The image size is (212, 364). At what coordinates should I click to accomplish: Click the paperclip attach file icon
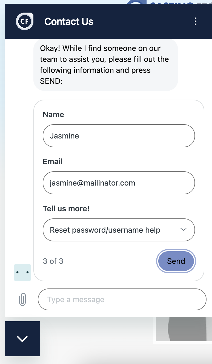click(x=22, y=299)
